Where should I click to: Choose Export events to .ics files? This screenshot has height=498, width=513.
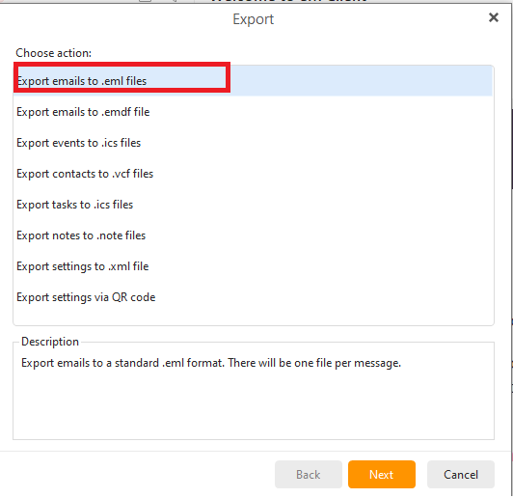pos(253,143)
